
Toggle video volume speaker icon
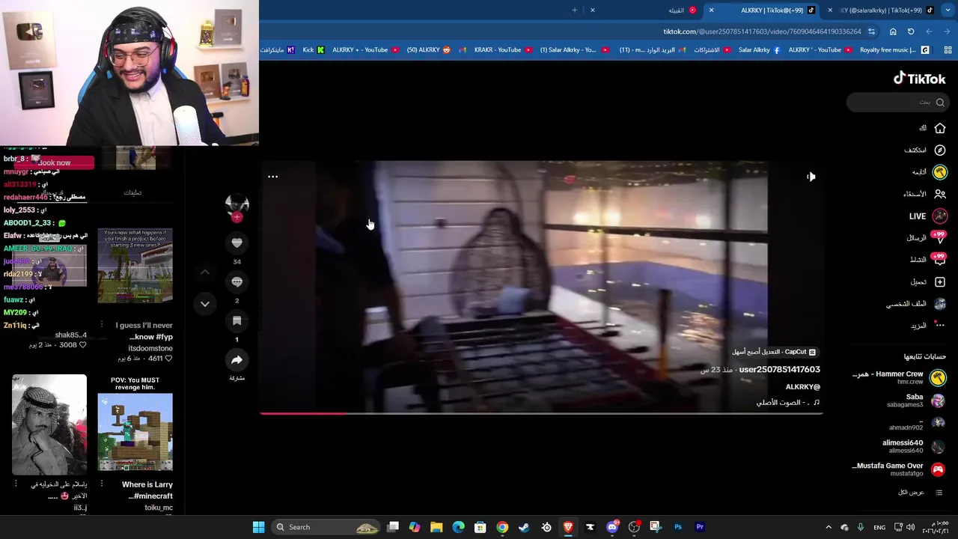pyautogui.click(x=811, y=177)
